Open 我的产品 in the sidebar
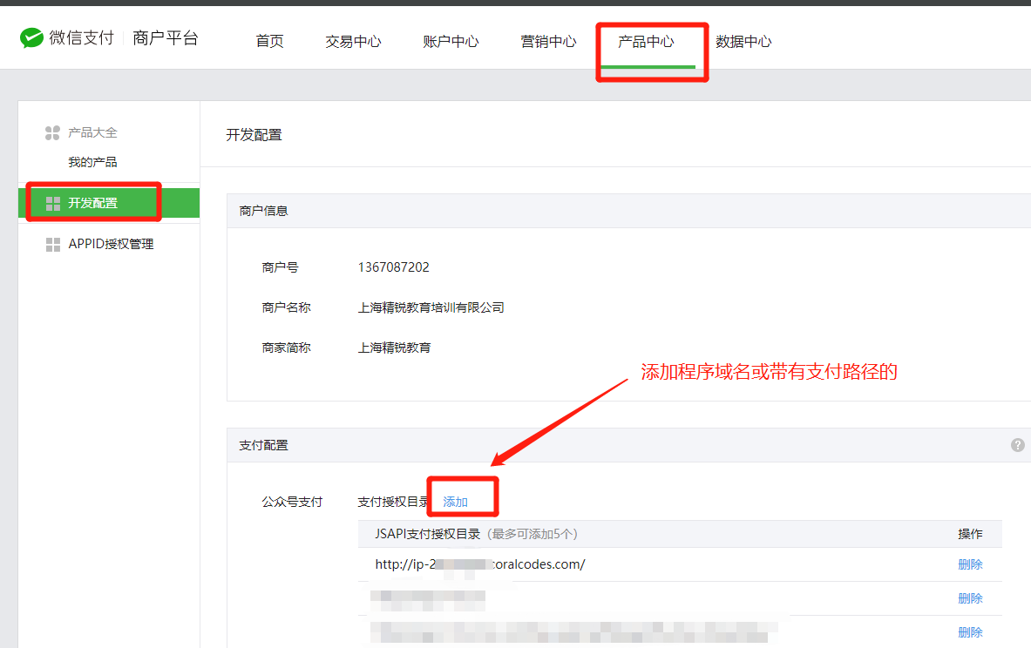Viewport: 1031px width, 648px height. 92,162
